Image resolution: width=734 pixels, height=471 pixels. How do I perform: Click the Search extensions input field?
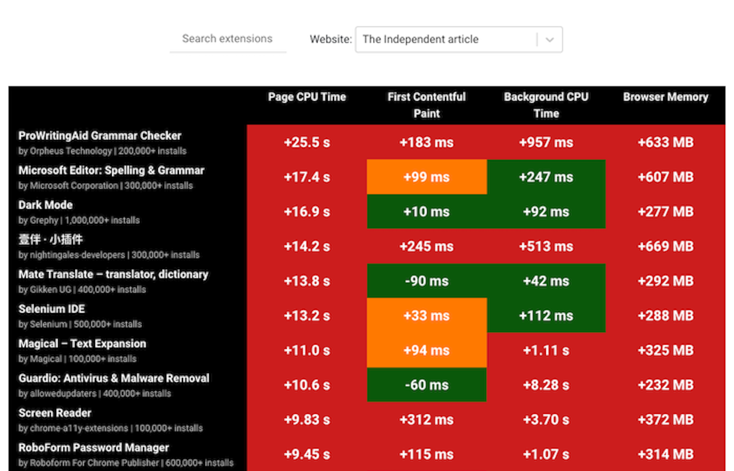pos(227,38)
